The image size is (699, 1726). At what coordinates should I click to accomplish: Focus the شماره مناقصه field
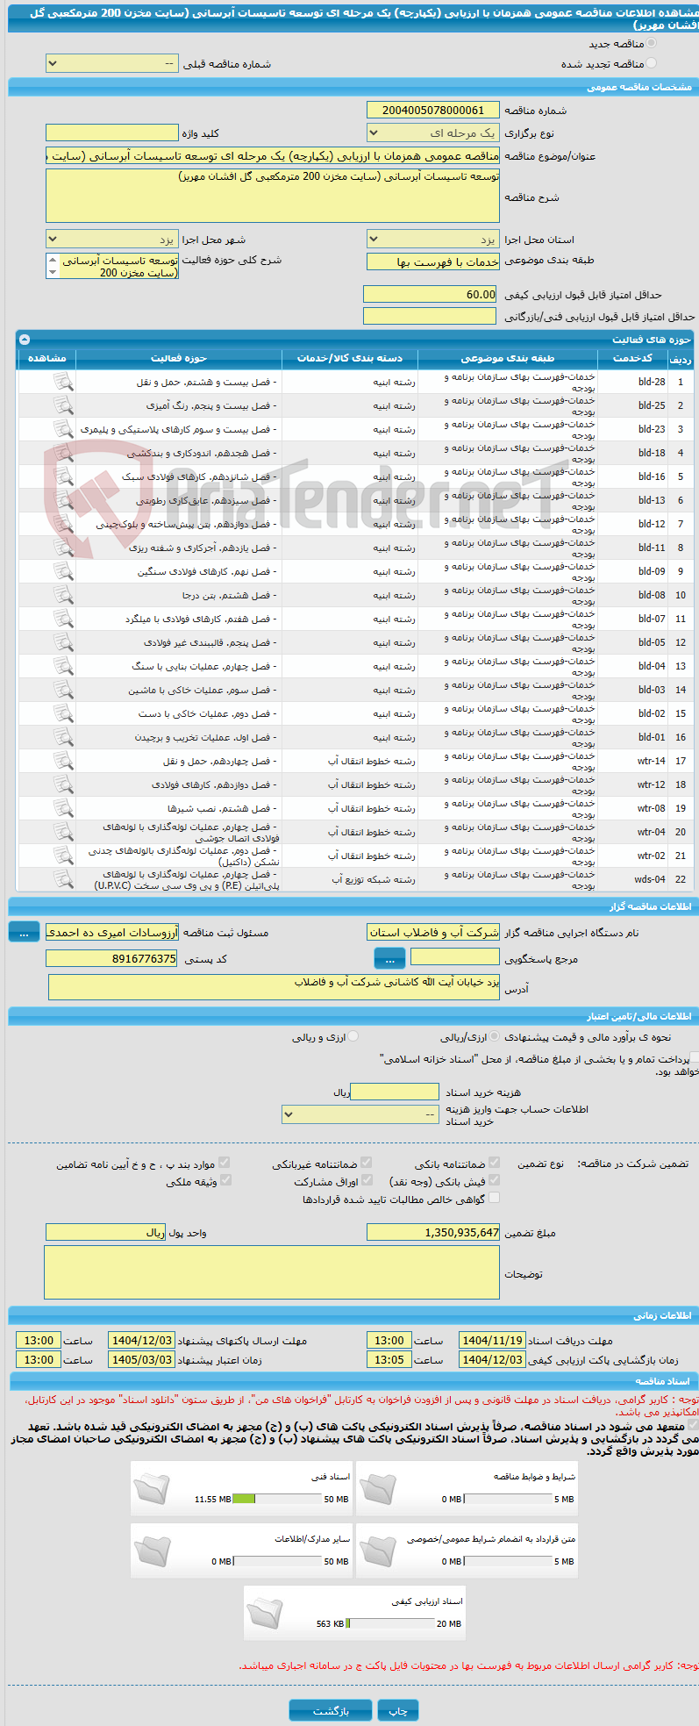click(432, 110)
